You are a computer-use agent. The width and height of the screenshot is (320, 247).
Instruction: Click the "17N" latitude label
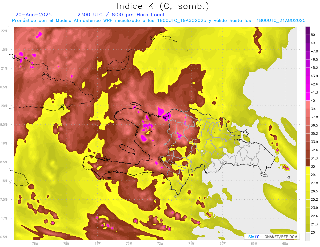pos(4,218)
